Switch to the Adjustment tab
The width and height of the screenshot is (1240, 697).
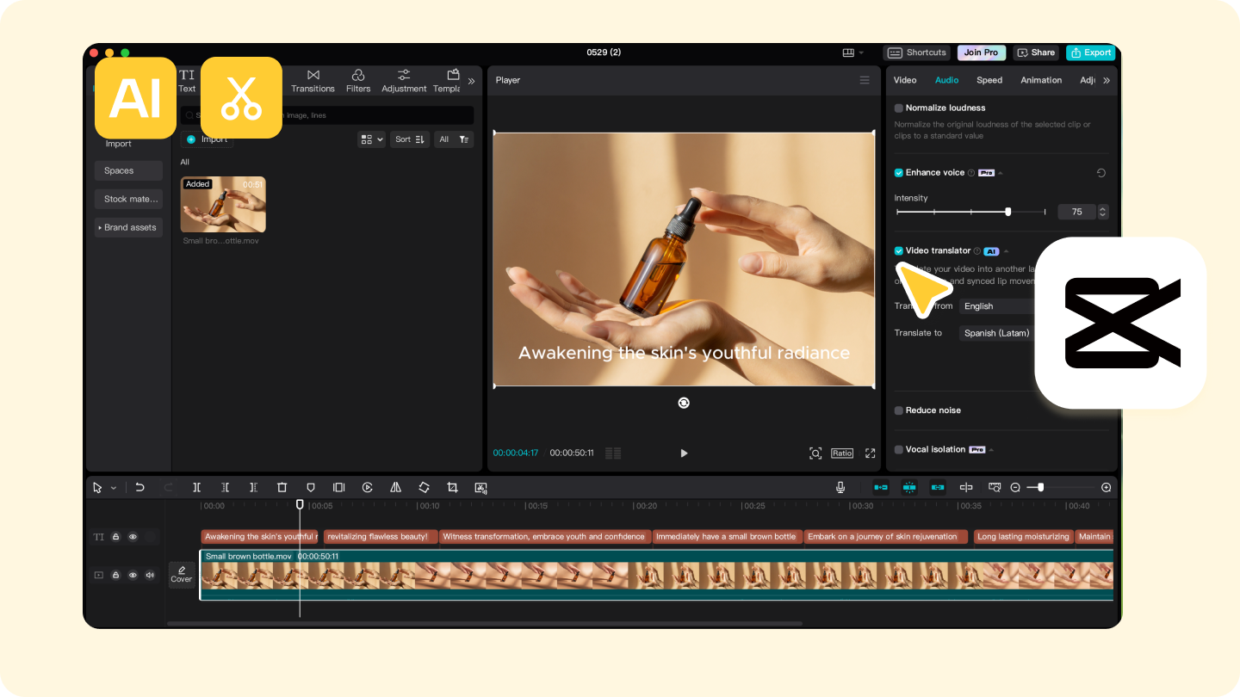(404, 81)
